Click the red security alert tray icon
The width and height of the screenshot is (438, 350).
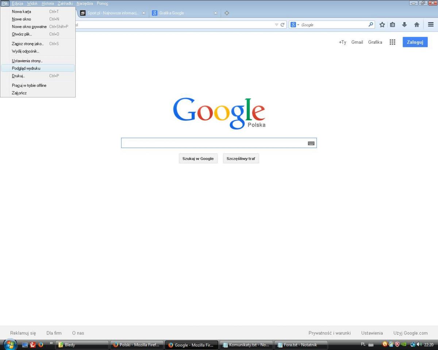[x=397, y=345]
